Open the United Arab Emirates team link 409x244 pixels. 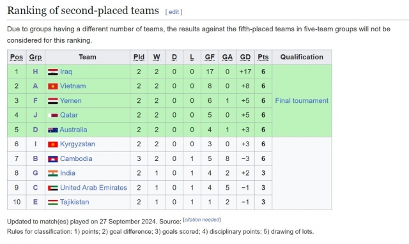tap(93, 188)
